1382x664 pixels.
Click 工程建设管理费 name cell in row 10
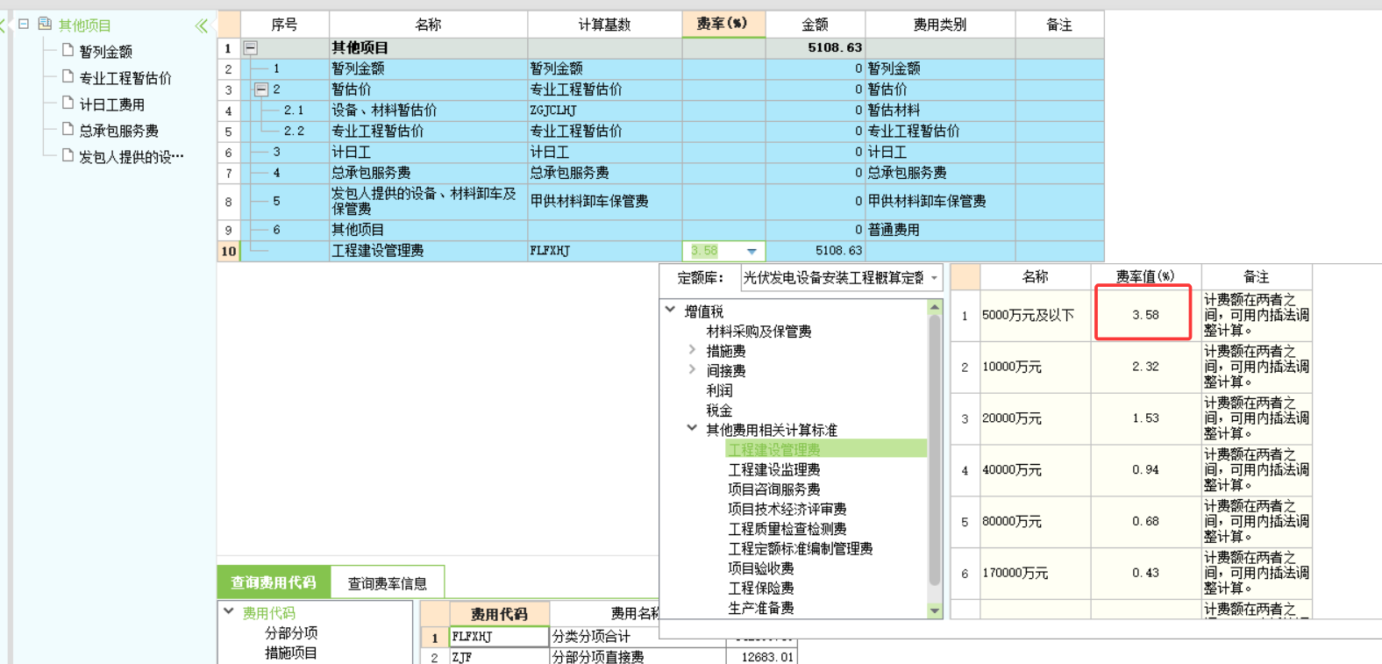coord(428,251)
